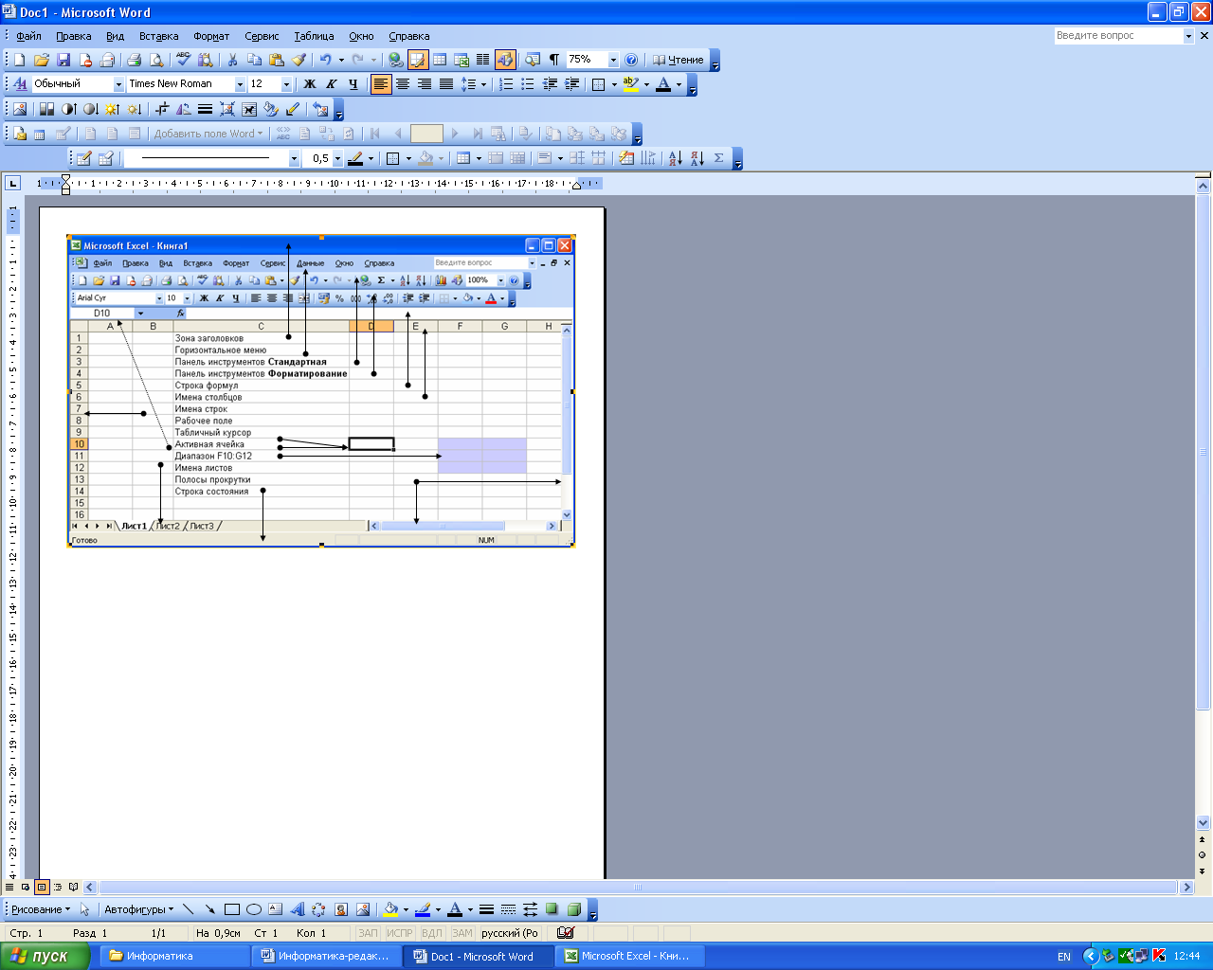Open the Формат menu
Image resolution: width=1213 pixels, height=970 pixels.
211,36
